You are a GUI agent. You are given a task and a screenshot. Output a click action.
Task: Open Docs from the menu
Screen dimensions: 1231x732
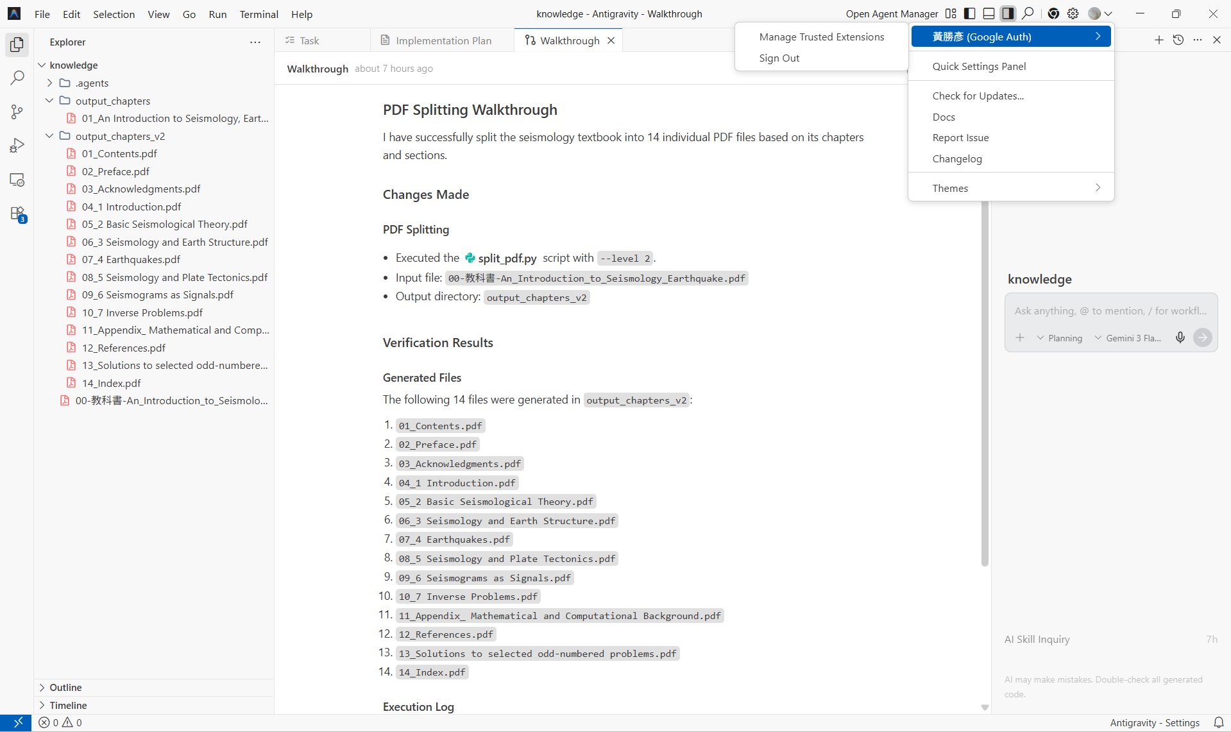(1011, 117)
